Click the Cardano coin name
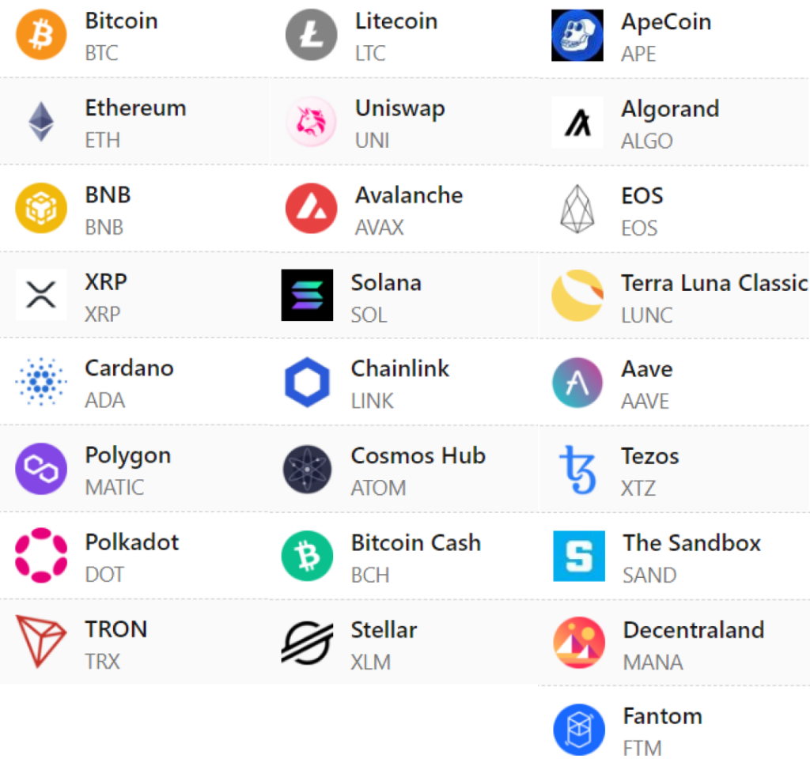The height and width of the screenshot is (770, 810). 129,368
